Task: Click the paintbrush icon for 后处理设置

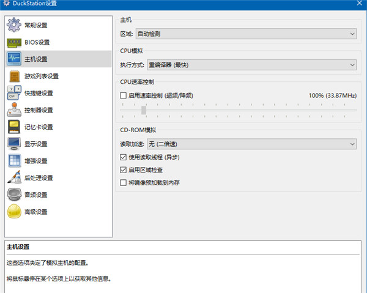Action: (13, 178)
